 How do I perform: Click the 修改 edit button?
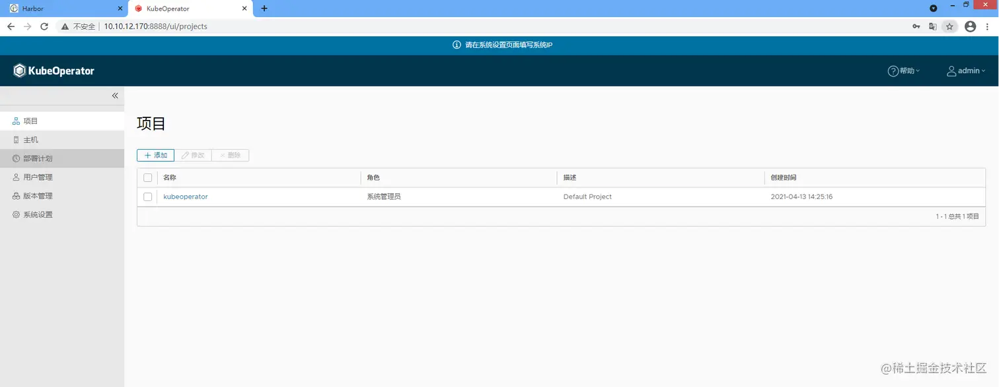[193, 156]
